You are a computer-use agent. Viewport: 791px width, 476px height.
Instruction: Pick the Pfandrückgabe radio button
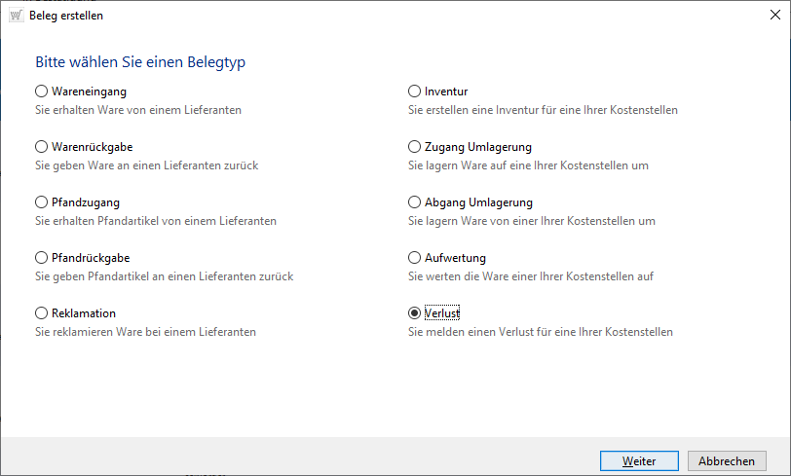[x=42, y=258]
